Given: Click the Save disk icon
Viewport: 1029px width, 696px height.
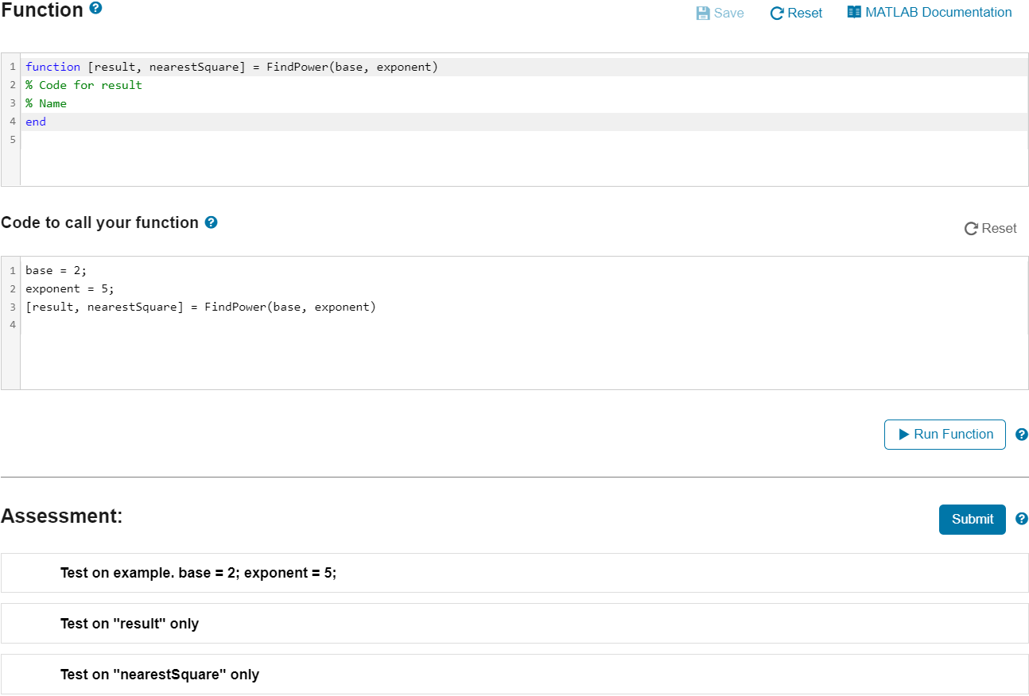Looking at the screenshot, I should (x=703, y=12).
